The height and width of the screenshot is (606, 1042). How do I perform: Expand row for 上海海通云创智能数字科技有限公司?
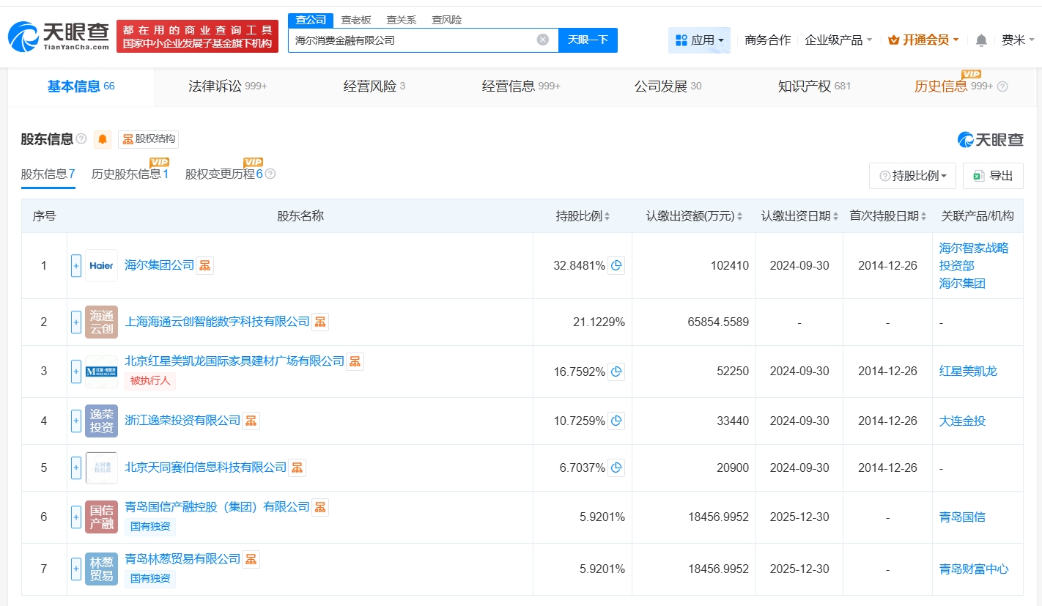coord(76,322)
